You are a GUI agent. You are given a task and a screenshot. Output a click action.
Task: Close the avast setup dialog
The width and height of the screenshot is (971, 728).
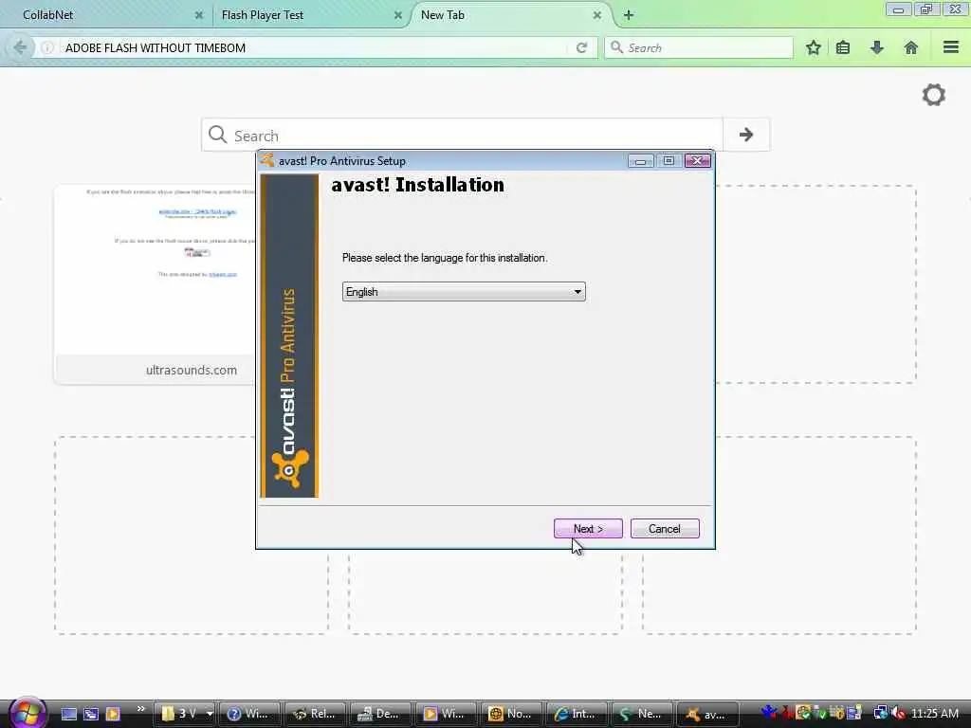point(697,161)
